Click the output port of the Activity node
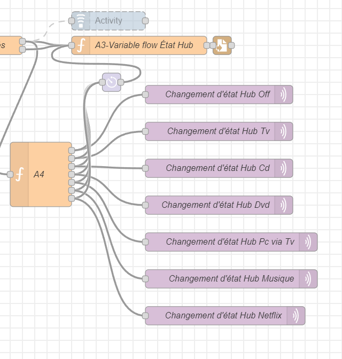 pos(145,21)
